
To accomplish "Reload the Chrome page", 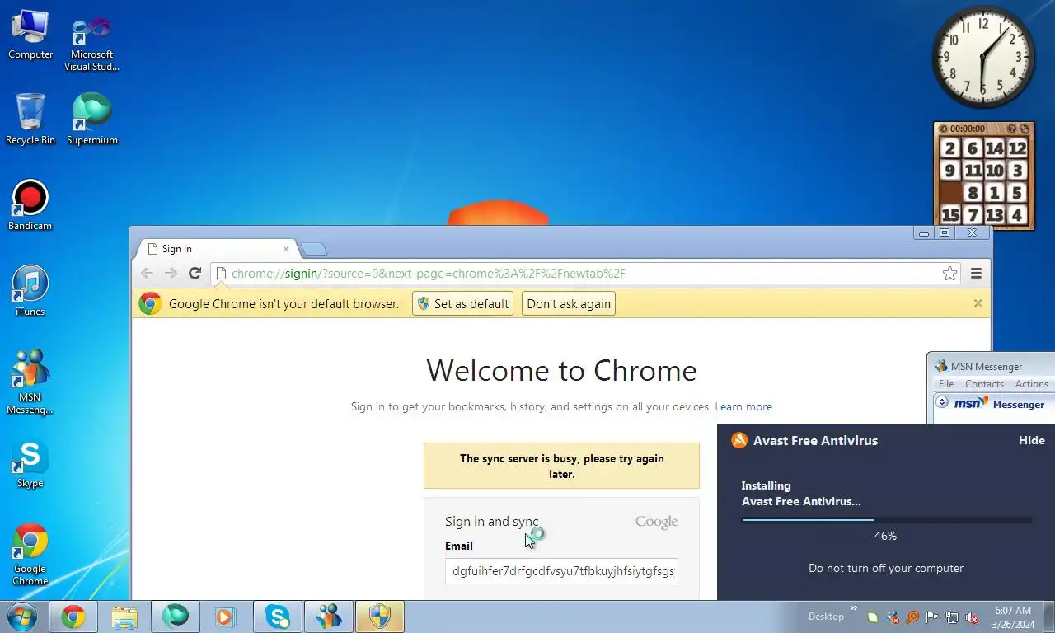I will coord(195,274).
